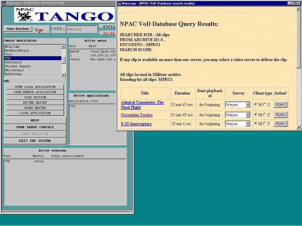This screenshot has height=226, width=302.
Task: Play the Admiral Yamamoto clip
Action: tap(281, 105)
